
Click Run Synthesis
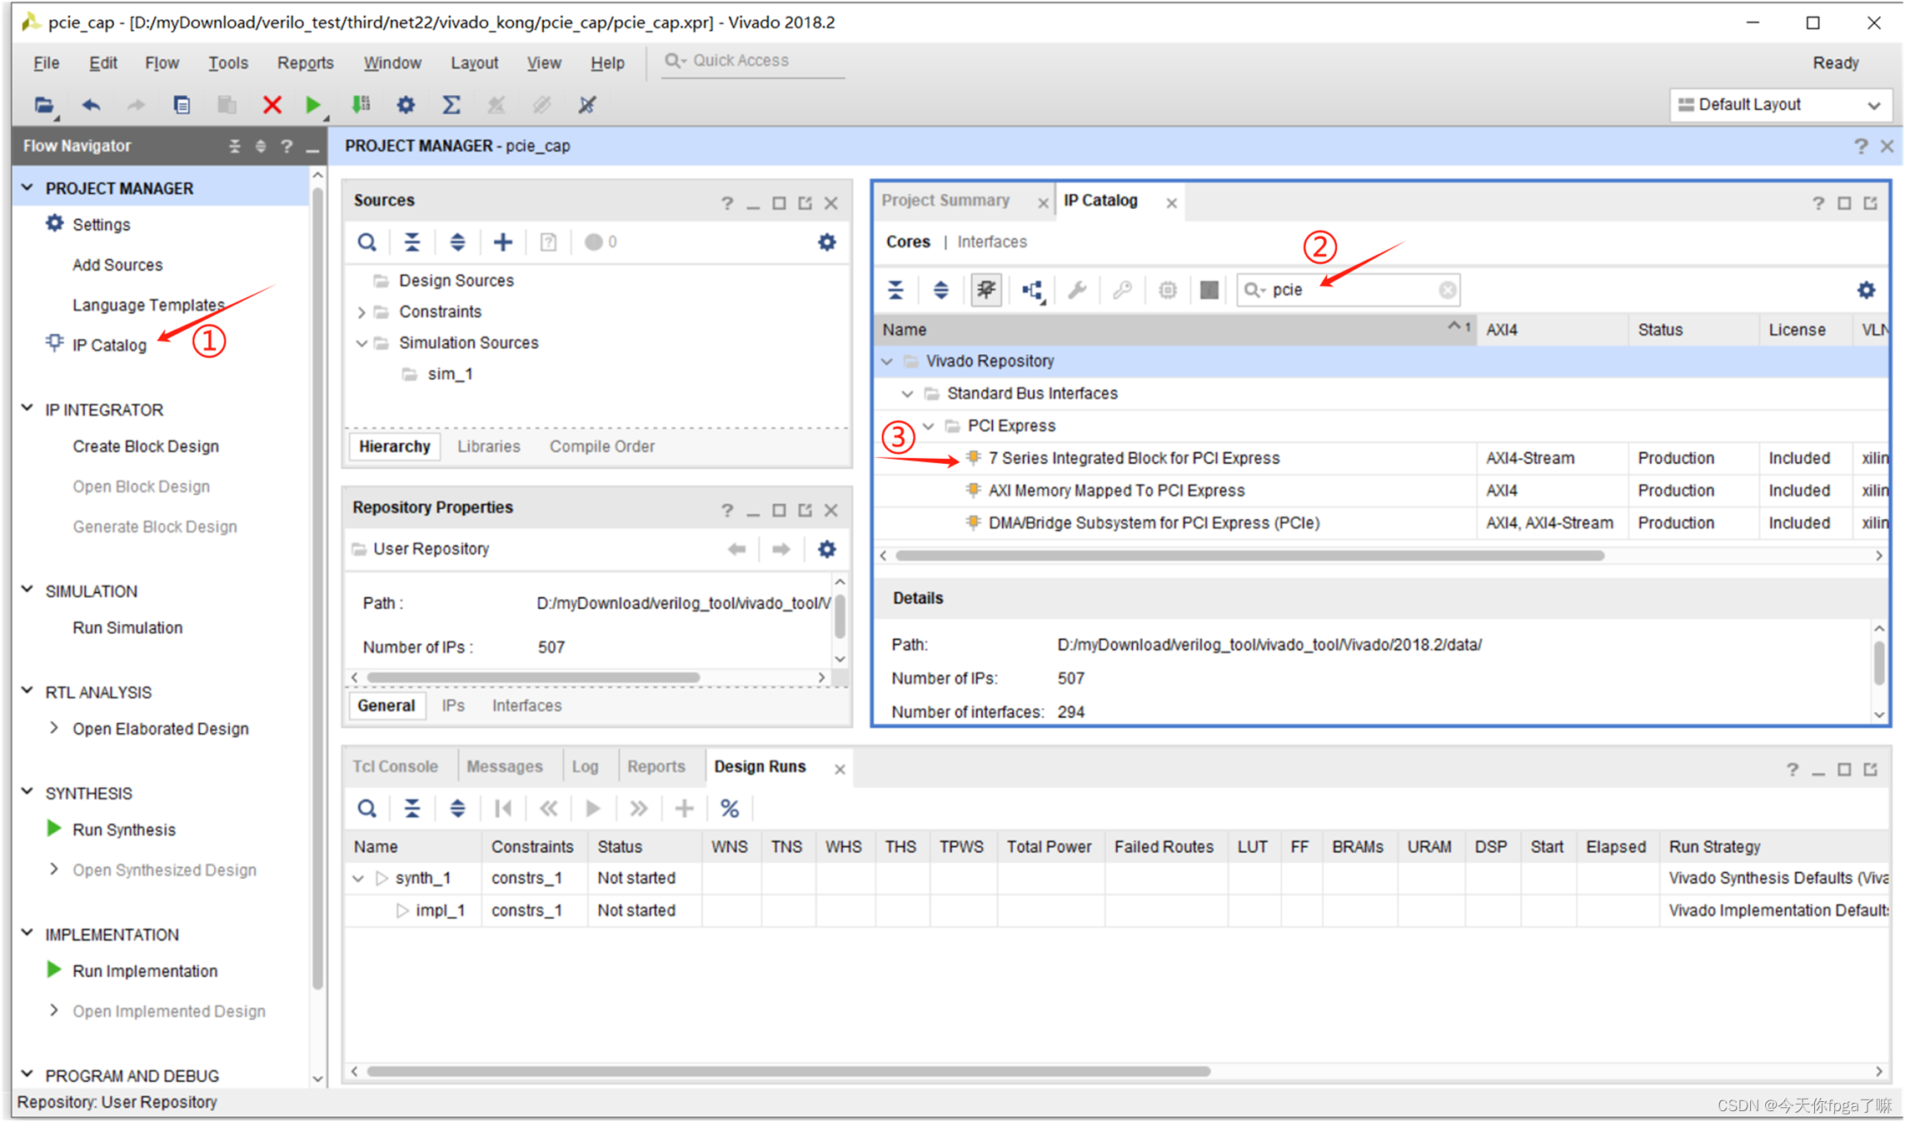(x=124, y=830)
